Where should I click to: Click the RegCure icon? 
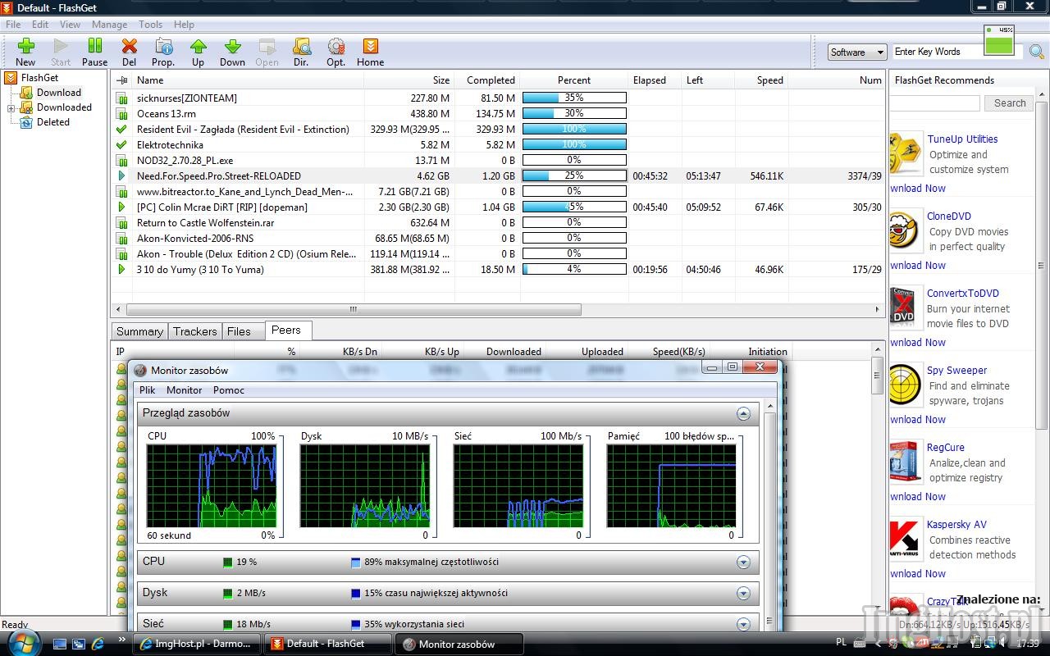click(905, 462)
